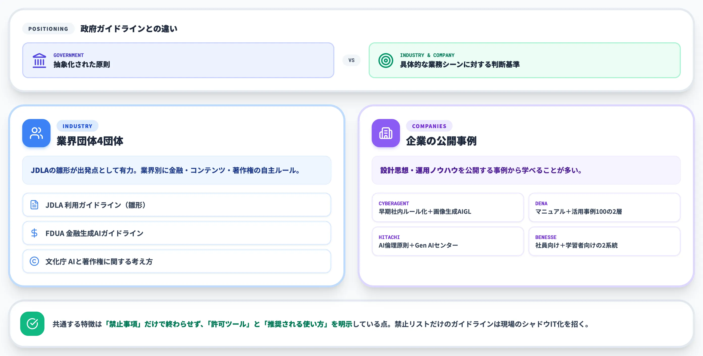703x356 pixels.
Task: Click the government building icon
Action: (39, 60)
